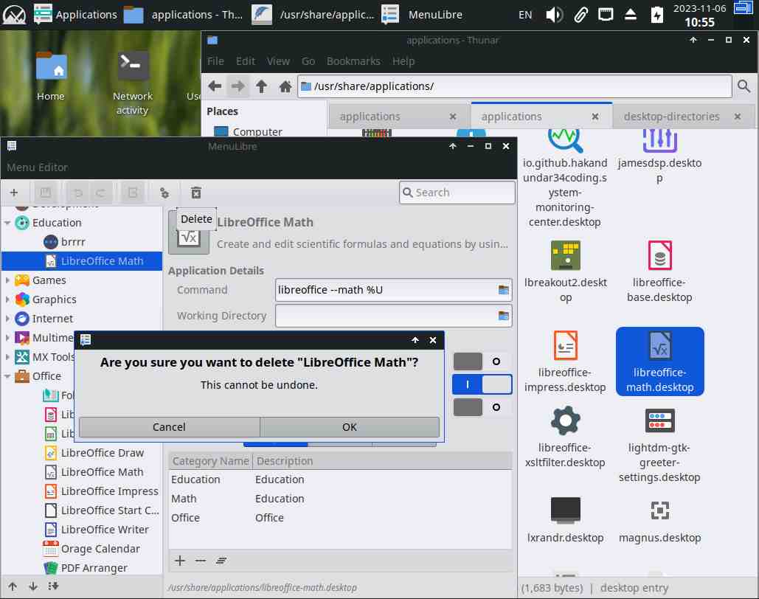Expand the Games category
The image size is (759, 599).
pos(8,280)
